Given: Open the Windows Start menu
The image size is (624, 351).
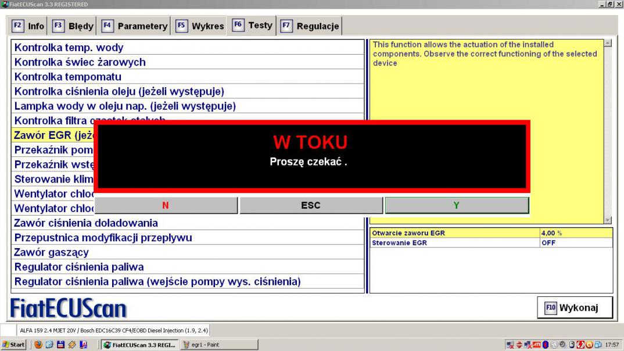Looking at the screenshot, I should (13, 345).
